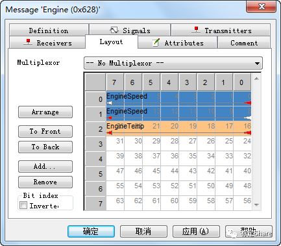Screen dimensions: 281x246
Task: Click bit cell 27 in the grid
Action: 188,143
